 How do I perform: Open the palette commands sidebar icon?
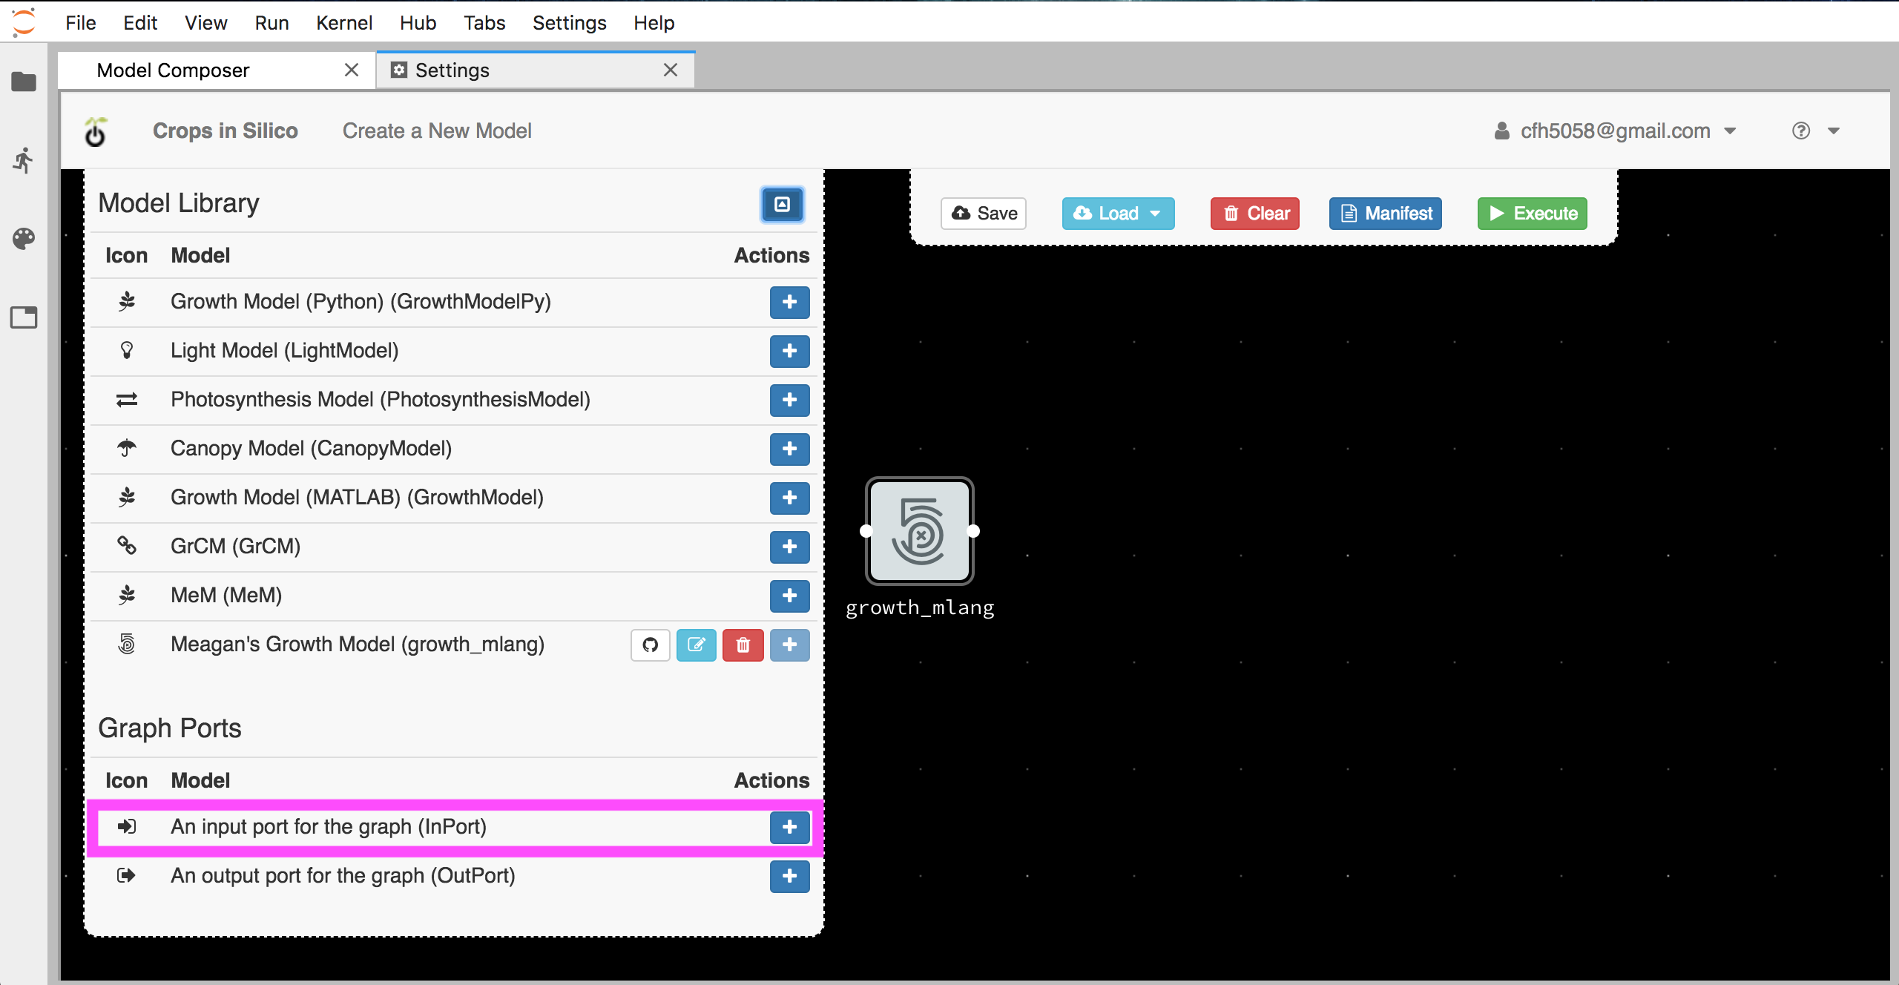[24, 239]
